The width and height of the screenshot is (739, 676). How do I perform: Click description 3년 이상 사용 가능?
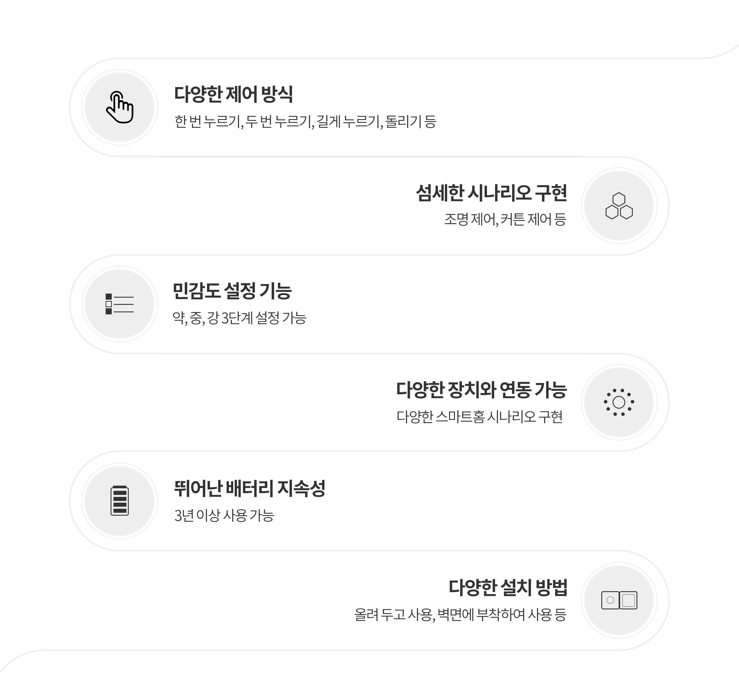tap(224, 515)
